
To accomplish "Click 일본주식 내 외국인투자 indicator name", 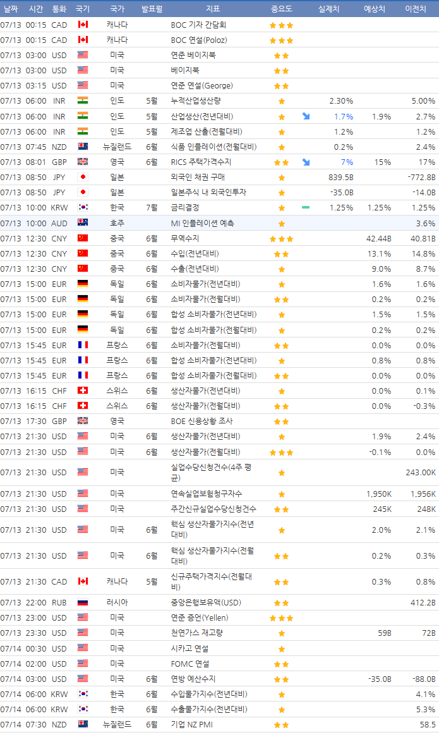I will coord(208,192).
